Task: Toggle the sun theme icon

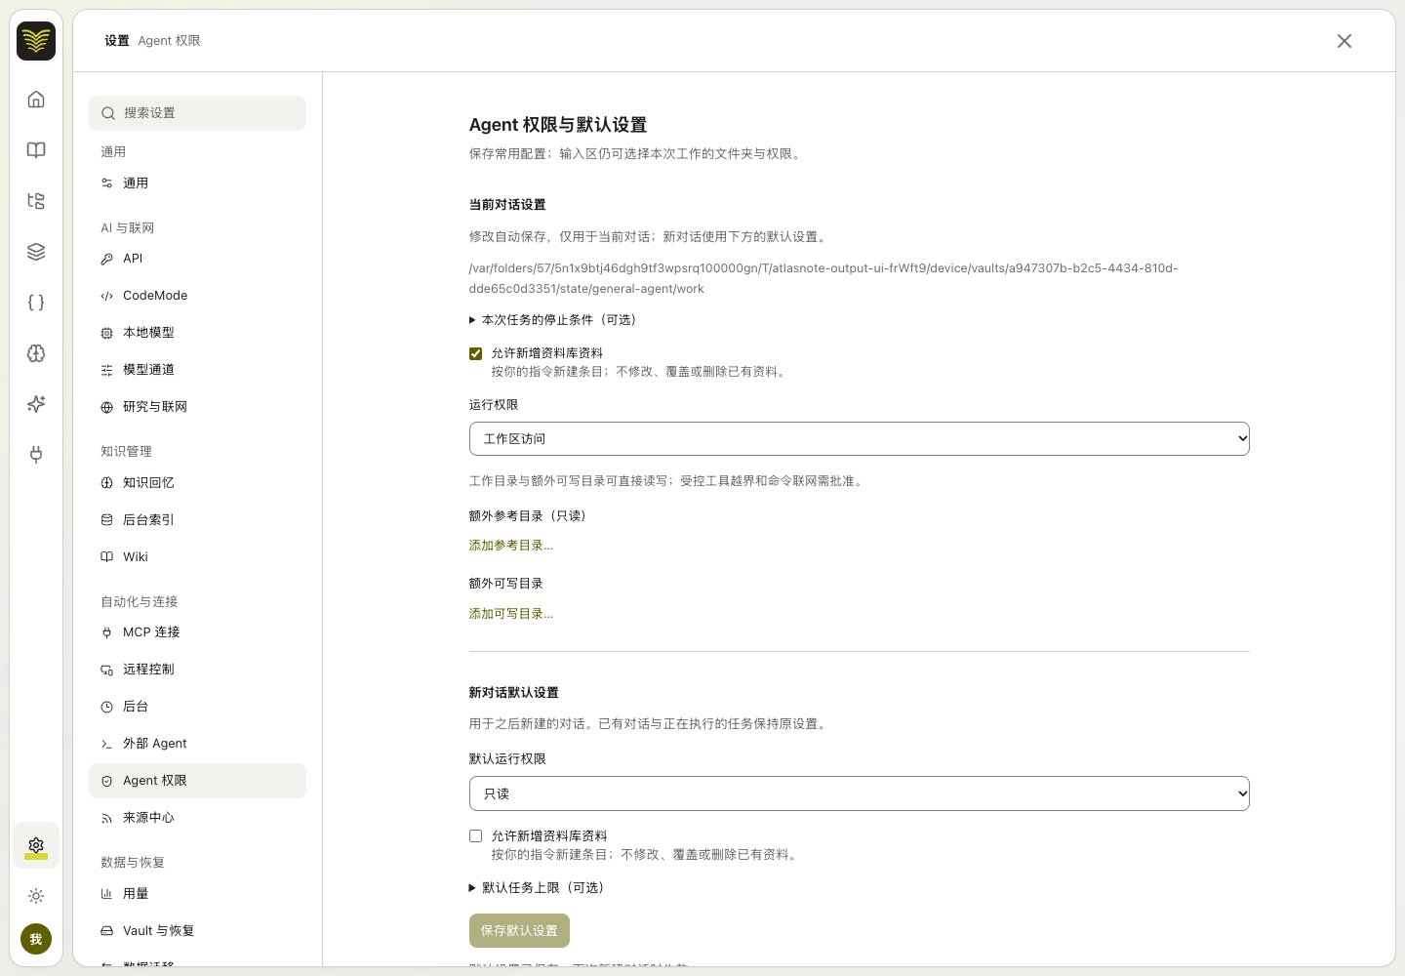Action: tap(36, 896)
